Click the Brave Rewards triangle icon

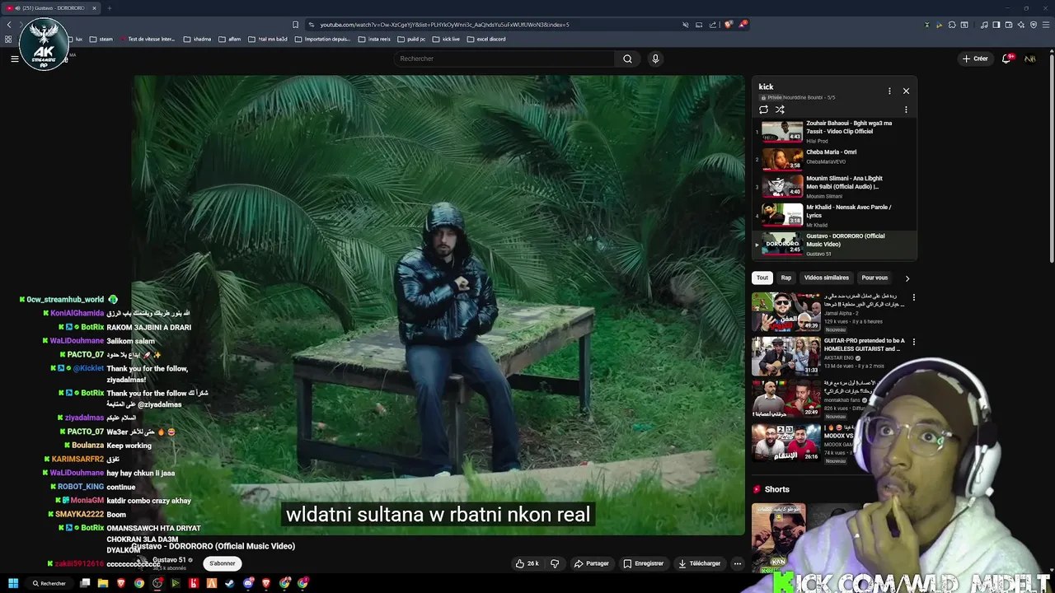click(742, 25)
